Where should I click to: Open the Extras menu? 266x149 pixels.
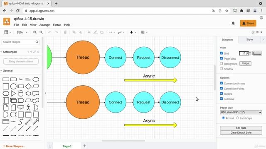click(x=57, y=25)
